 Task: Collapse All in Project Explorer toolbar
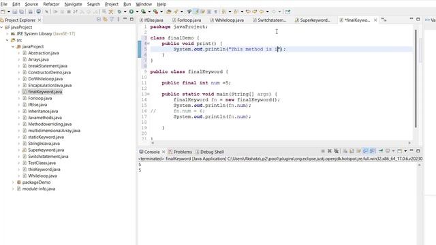(99, 19)
